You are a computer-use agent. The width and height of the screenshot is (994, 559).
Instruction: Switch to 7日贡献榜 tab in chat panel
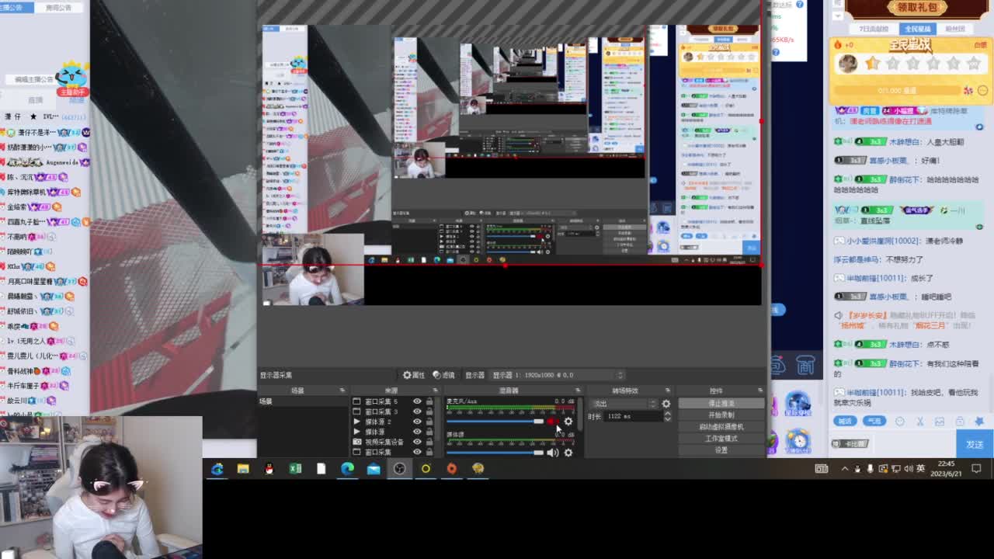(874, 29)
